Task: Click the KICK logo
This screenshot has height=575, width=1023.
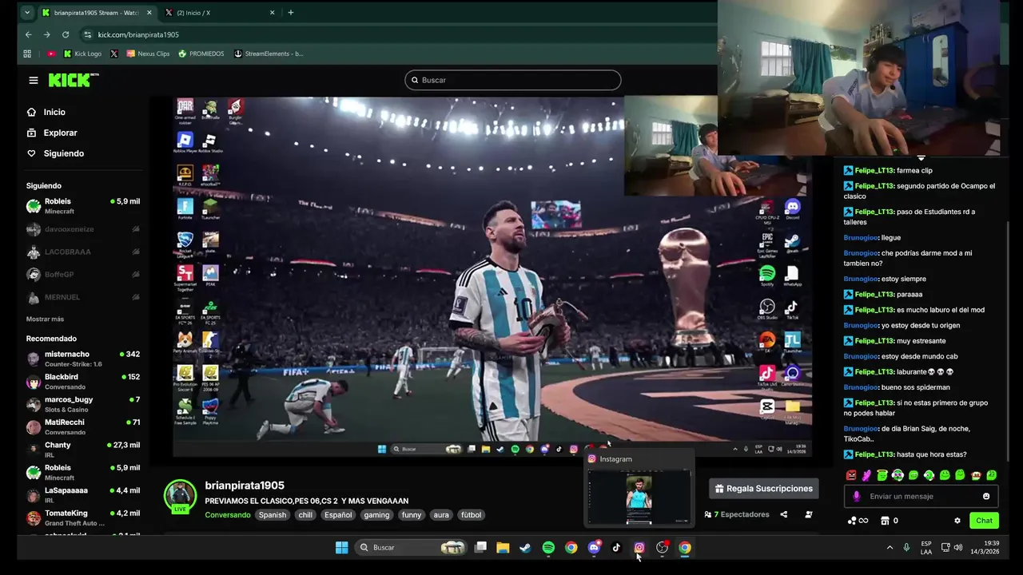Action: [x=73, y=80]
